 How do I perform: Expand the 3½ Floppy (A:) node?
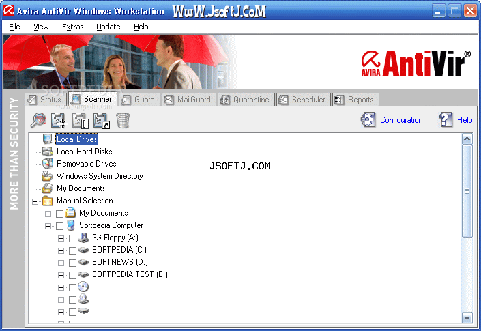[x=61, y=238]
